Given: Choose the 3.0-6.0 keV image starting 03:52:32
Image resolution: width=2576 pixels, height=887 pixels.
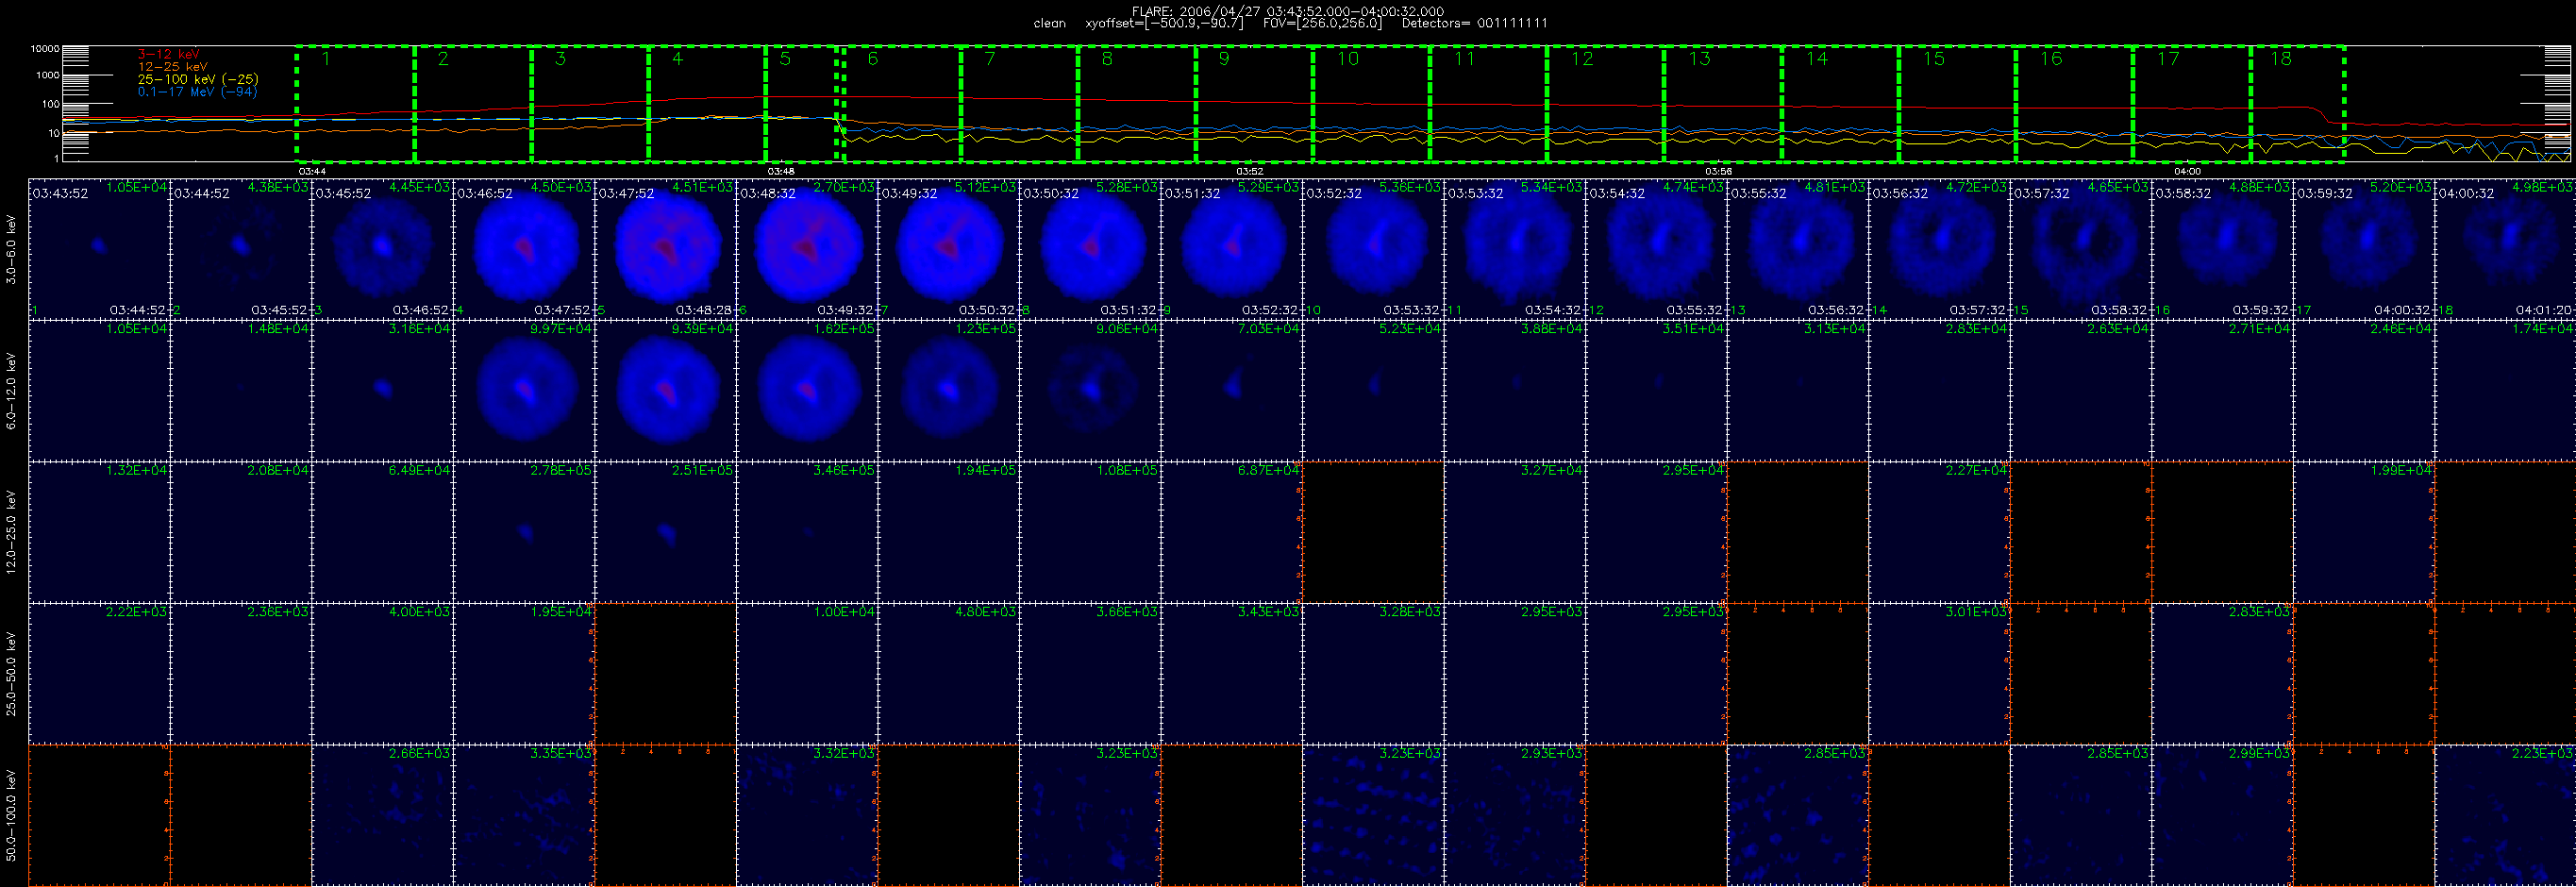Looking at the screenshot, I should (1374, 249).
